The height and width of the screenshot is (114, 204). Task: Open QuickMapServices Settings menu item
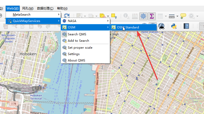point(85,54)
